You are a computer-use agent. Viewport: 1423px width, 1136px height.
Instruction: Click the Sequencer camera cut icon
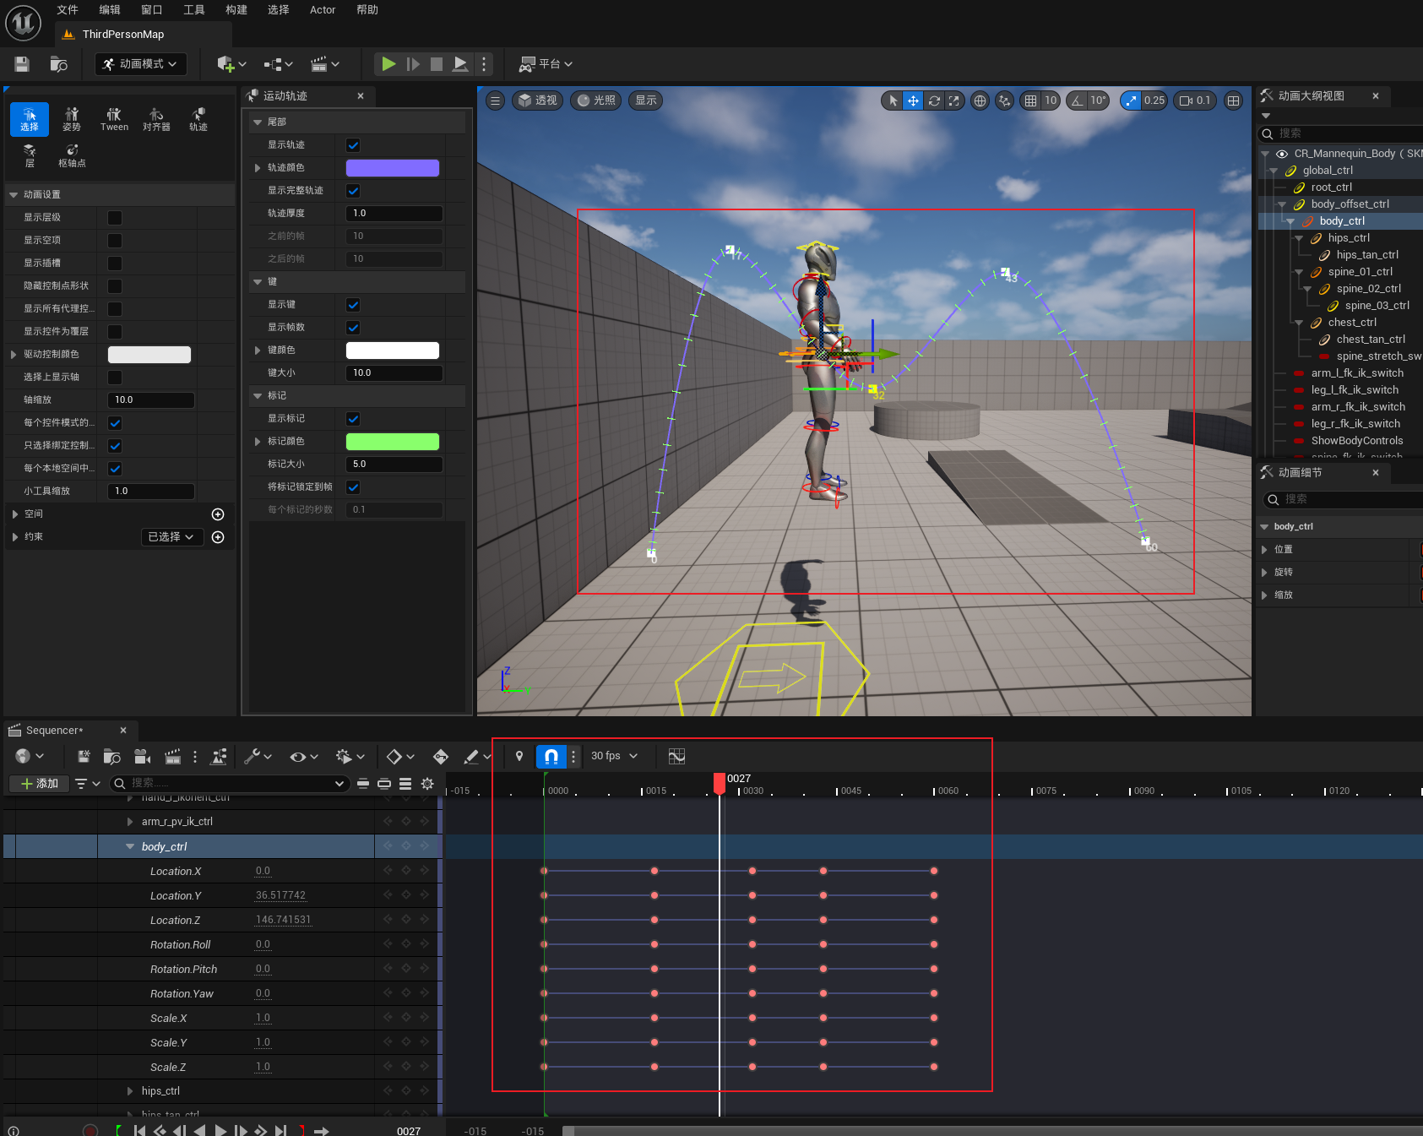(142, 757)
